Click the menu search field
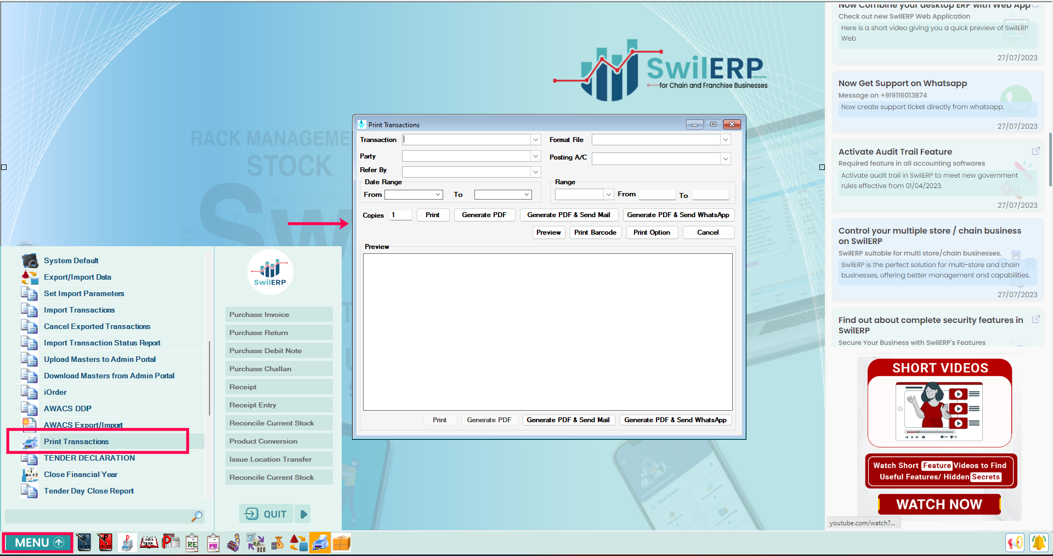This screenshot has height=556, width=1053. tap(98, 516)
